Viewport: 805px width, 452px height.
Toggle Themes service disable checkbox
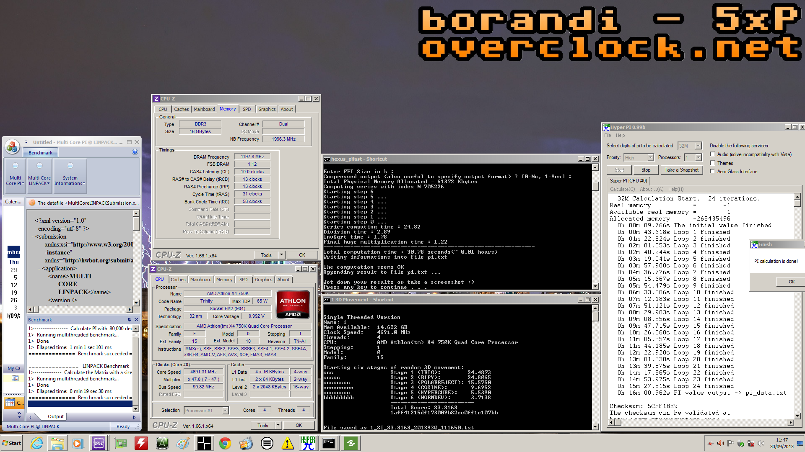pyautogui.click(x=712, y=163)
